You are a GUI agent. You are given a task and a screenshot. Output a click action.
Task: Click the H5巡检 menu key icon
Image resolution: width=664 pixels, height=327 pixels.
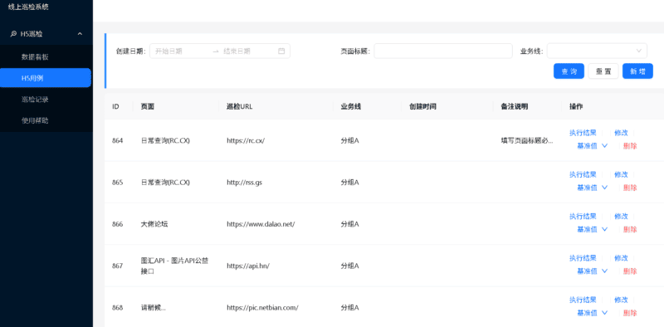click(13, 34)
